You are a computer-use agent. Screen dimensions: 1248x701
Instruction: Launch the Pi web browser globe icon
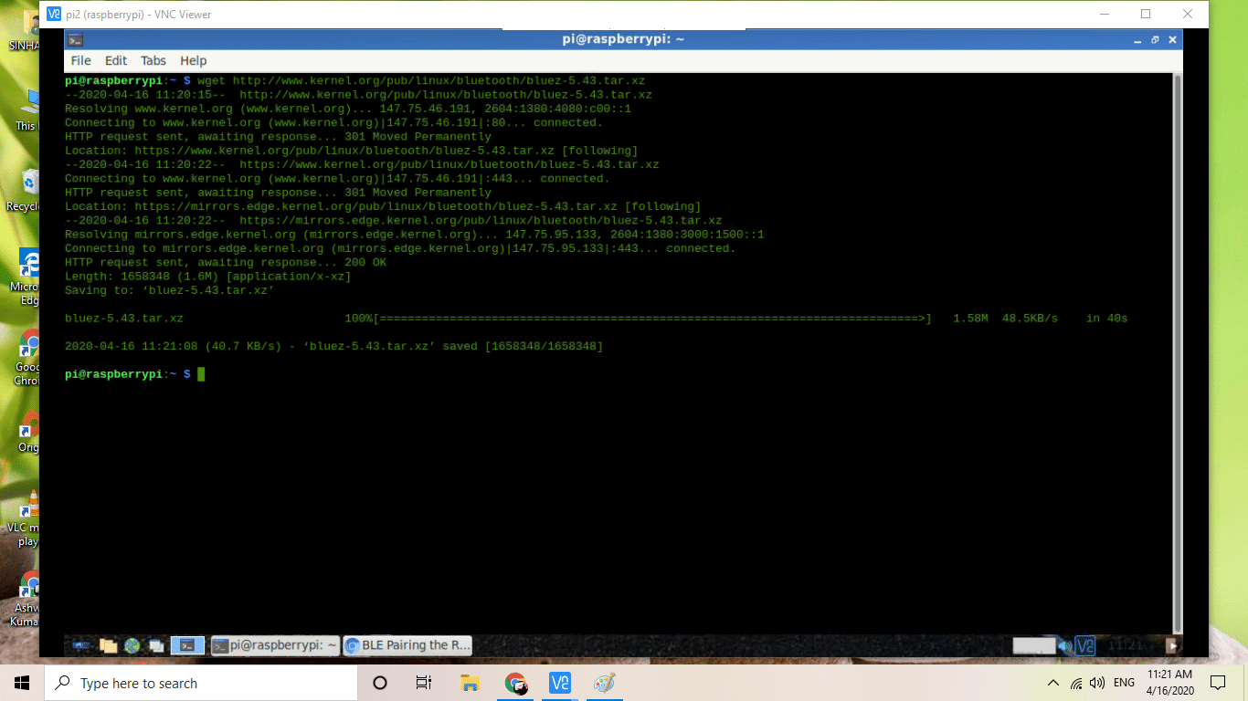(x=132, y=645)
